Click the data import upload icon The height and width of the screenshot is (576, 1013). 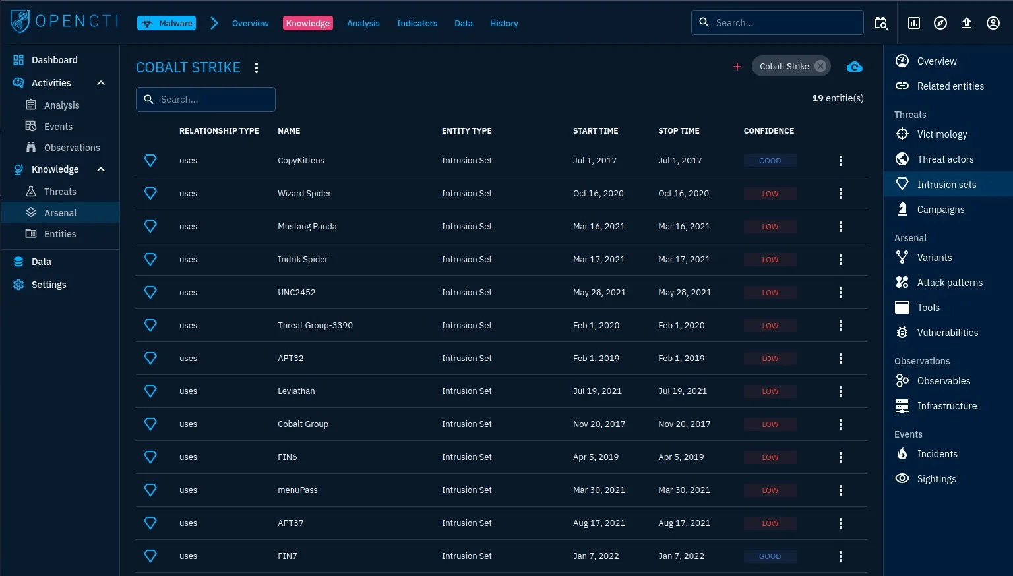coord(966,23)
